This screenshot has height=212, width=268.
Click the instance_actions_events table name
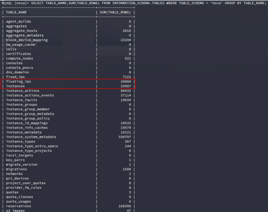tap(30, 95)
